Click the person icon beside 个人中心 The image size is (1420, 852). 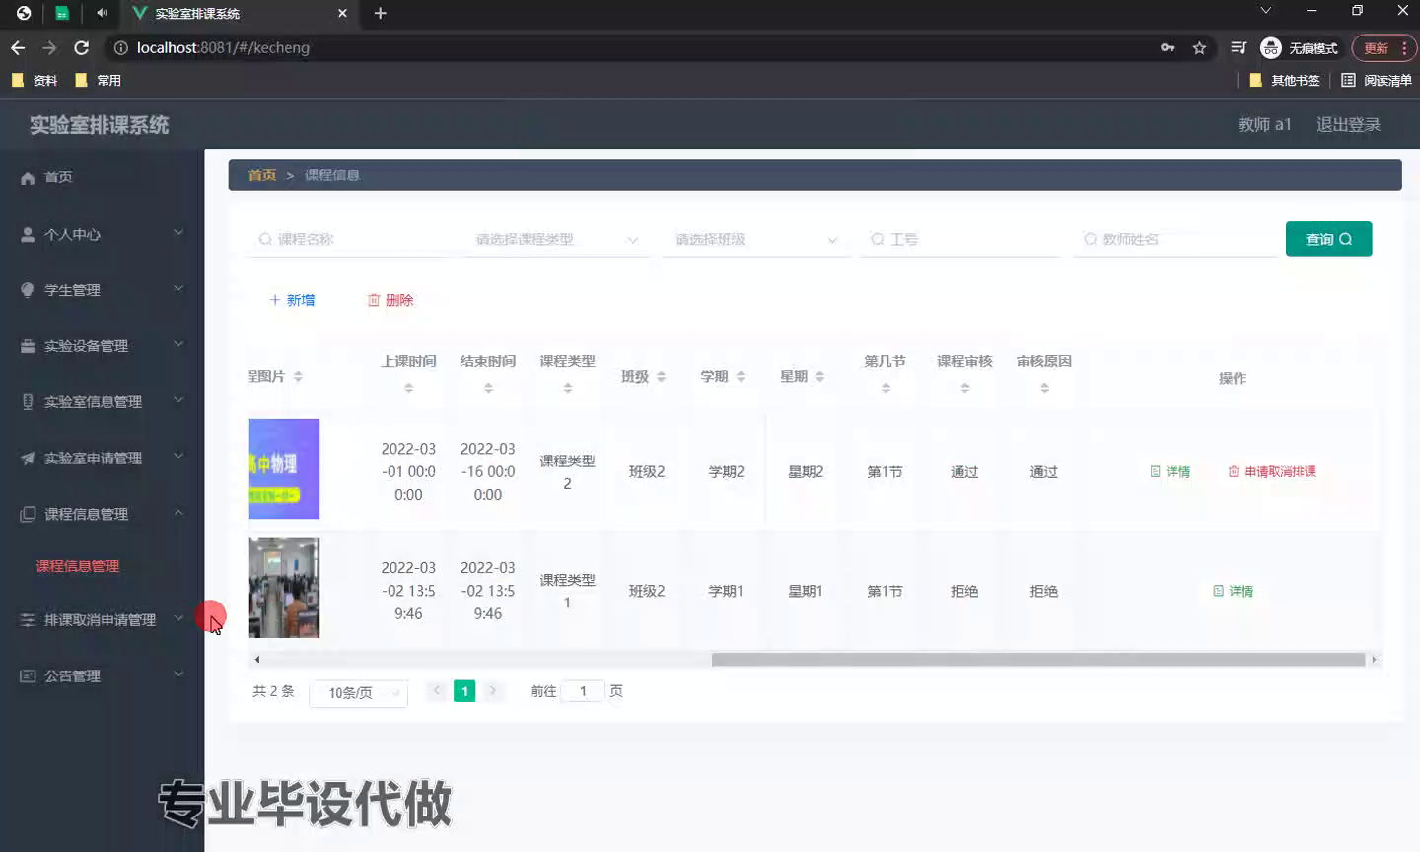(28, 235)
